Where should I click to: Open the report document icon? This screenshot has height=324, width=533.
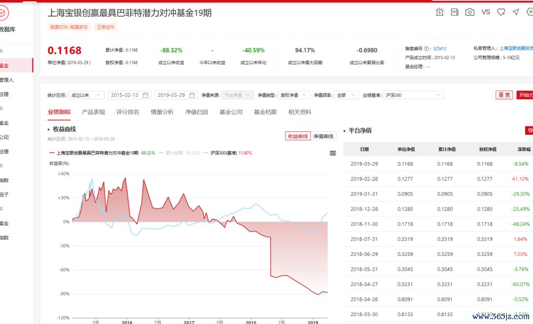pyautogui.click(x=455, y=12)
